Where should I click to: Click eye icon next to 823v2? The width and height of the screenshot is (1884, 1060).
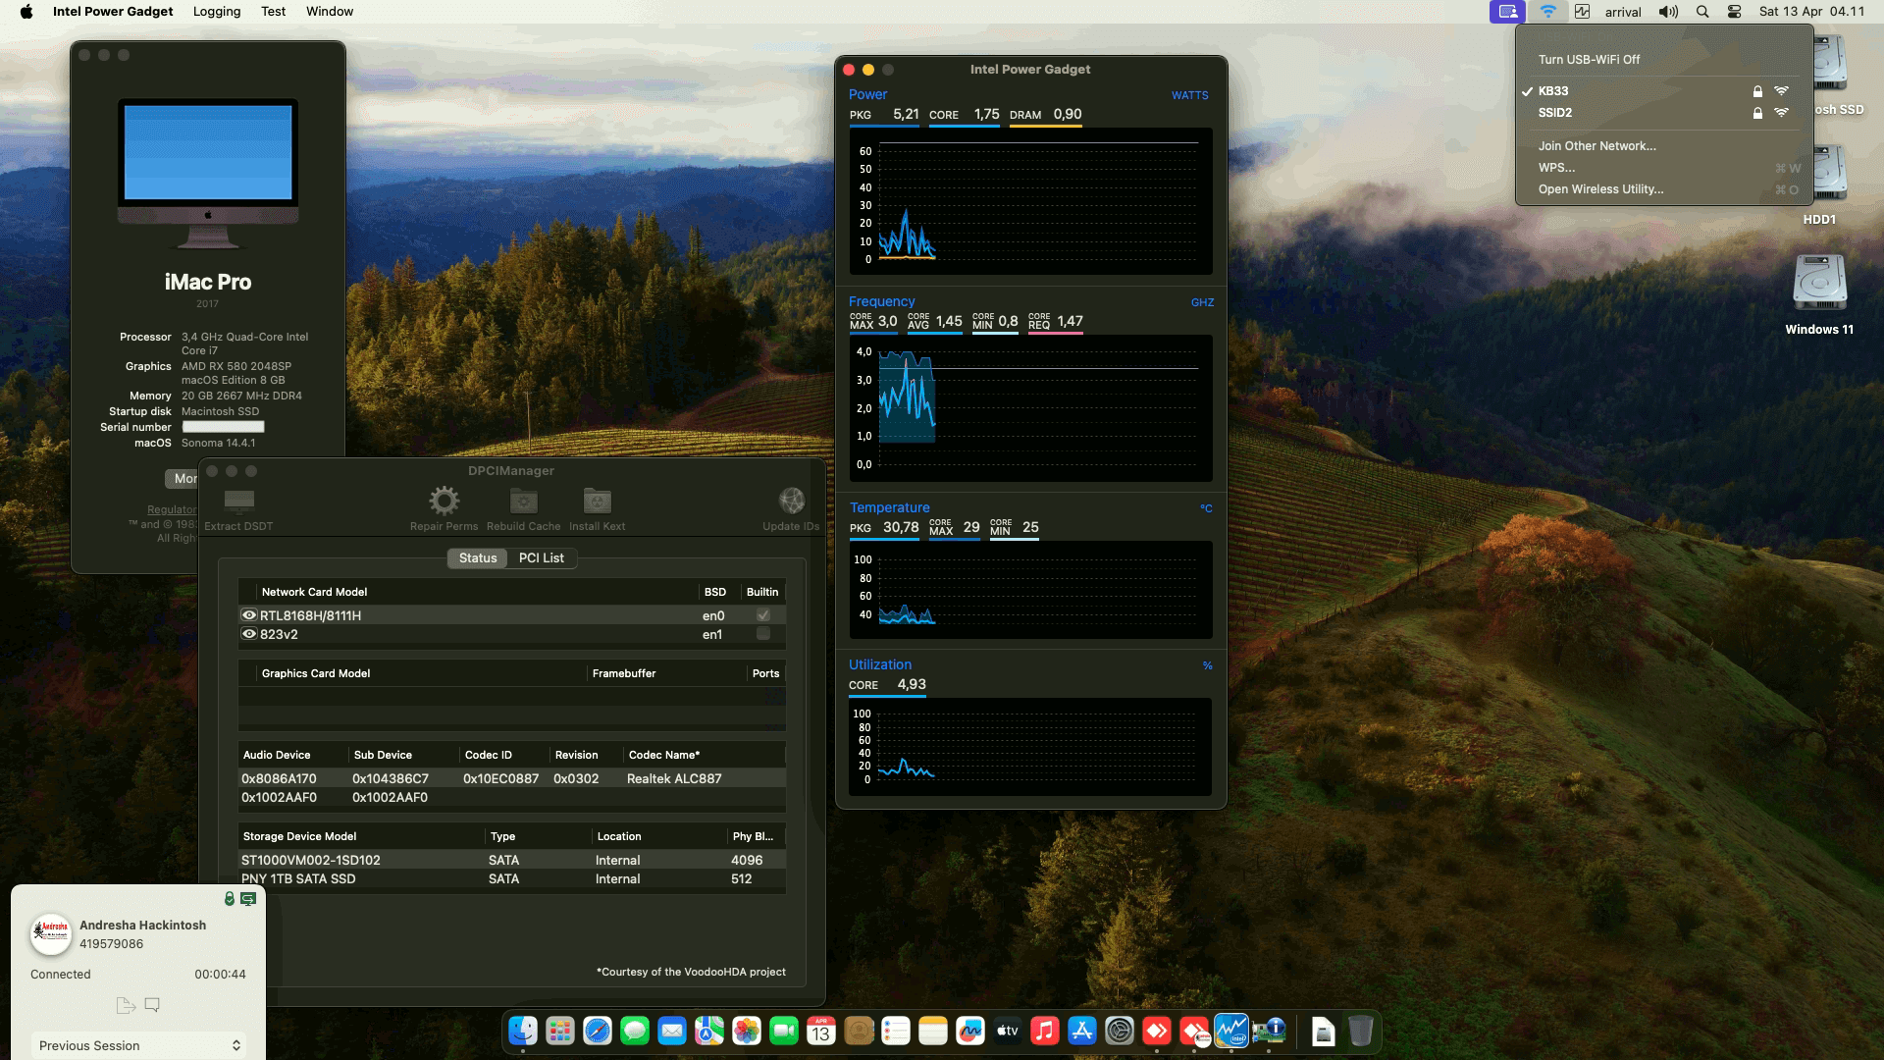click(x=249, y=634)
